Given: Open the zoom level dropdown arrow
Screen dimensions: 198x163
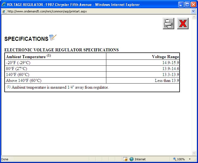Looking at the screenshot, I should point(190,159).
